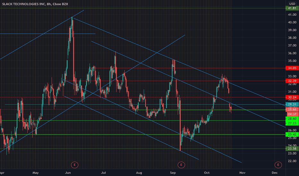Click the June earnings 'E' marker

point(74,165)
